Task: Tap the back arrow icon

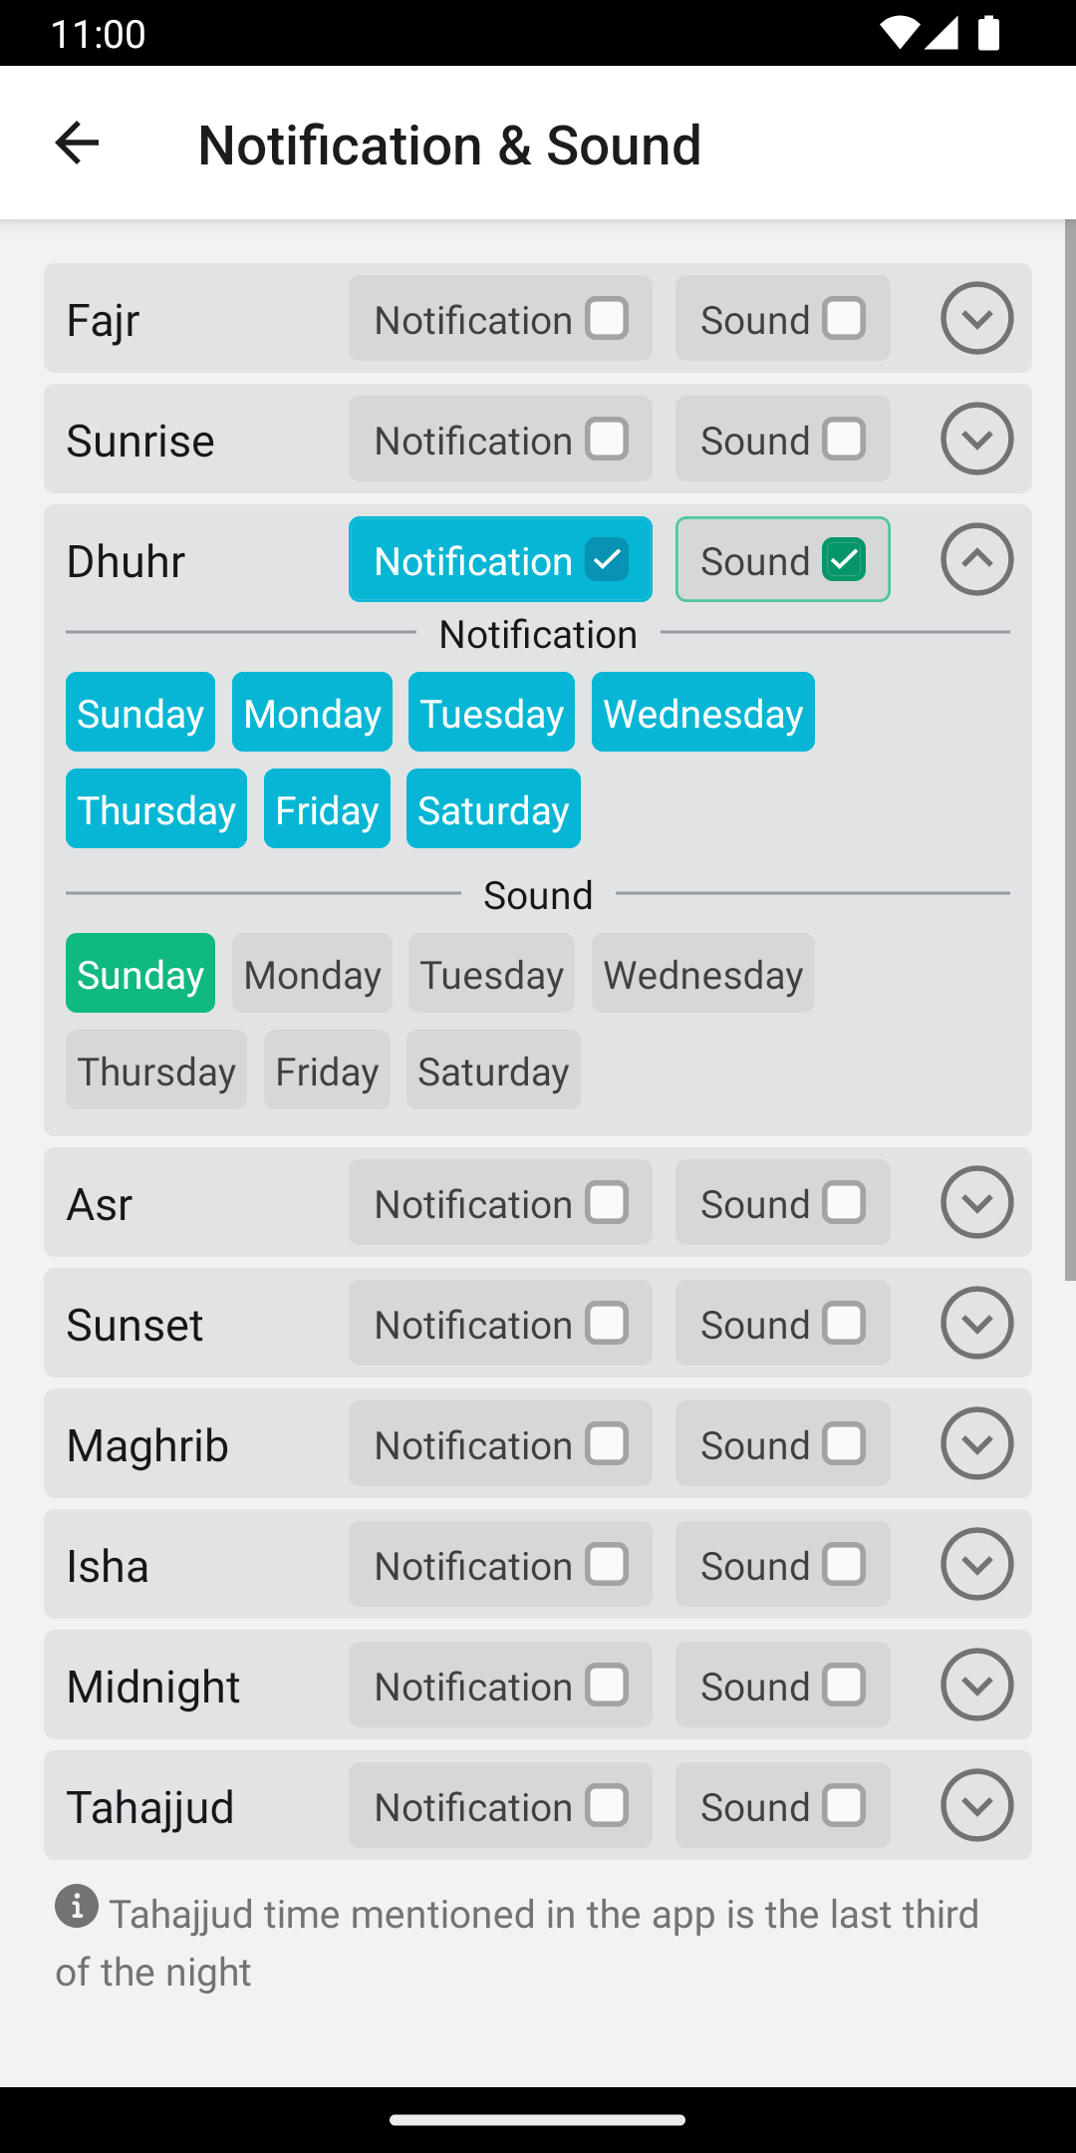Action: click(x=77, y=144)
